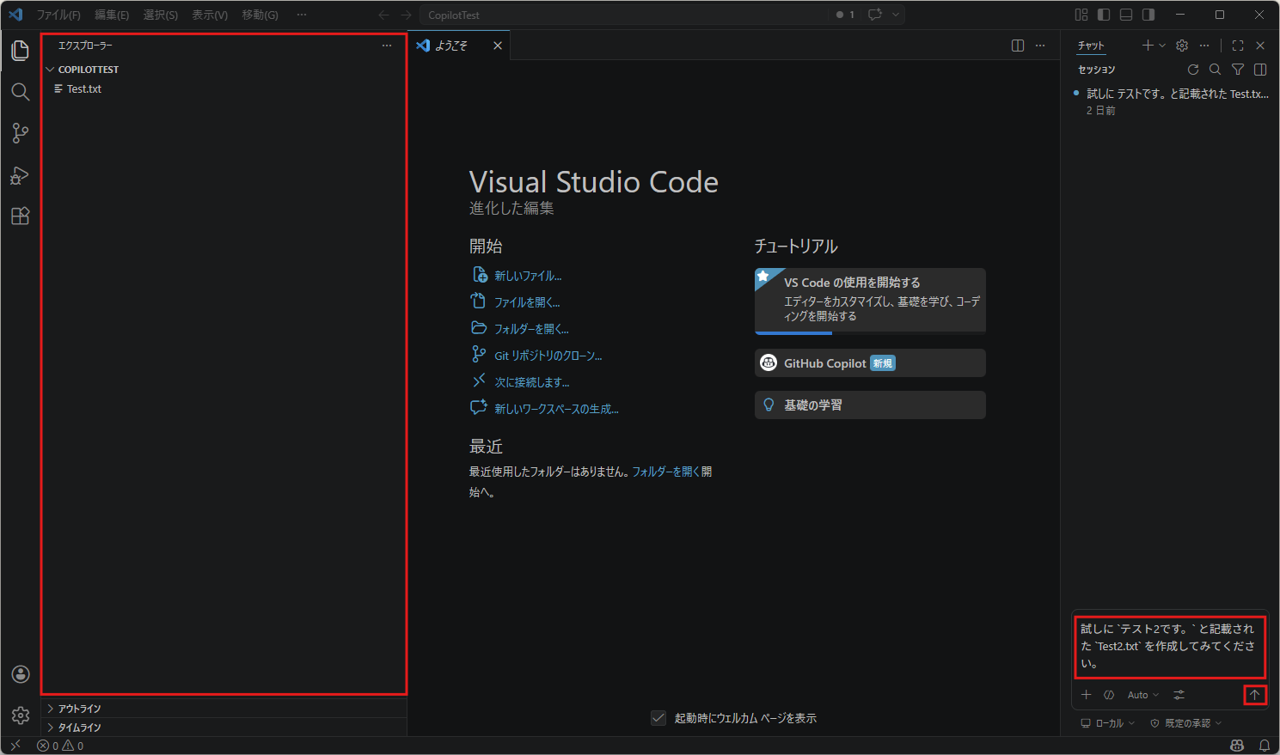This screenshot has width=1280, height=755.
Task: Toggle show welcome page on startup checkbox
Action: coord(658,718)
